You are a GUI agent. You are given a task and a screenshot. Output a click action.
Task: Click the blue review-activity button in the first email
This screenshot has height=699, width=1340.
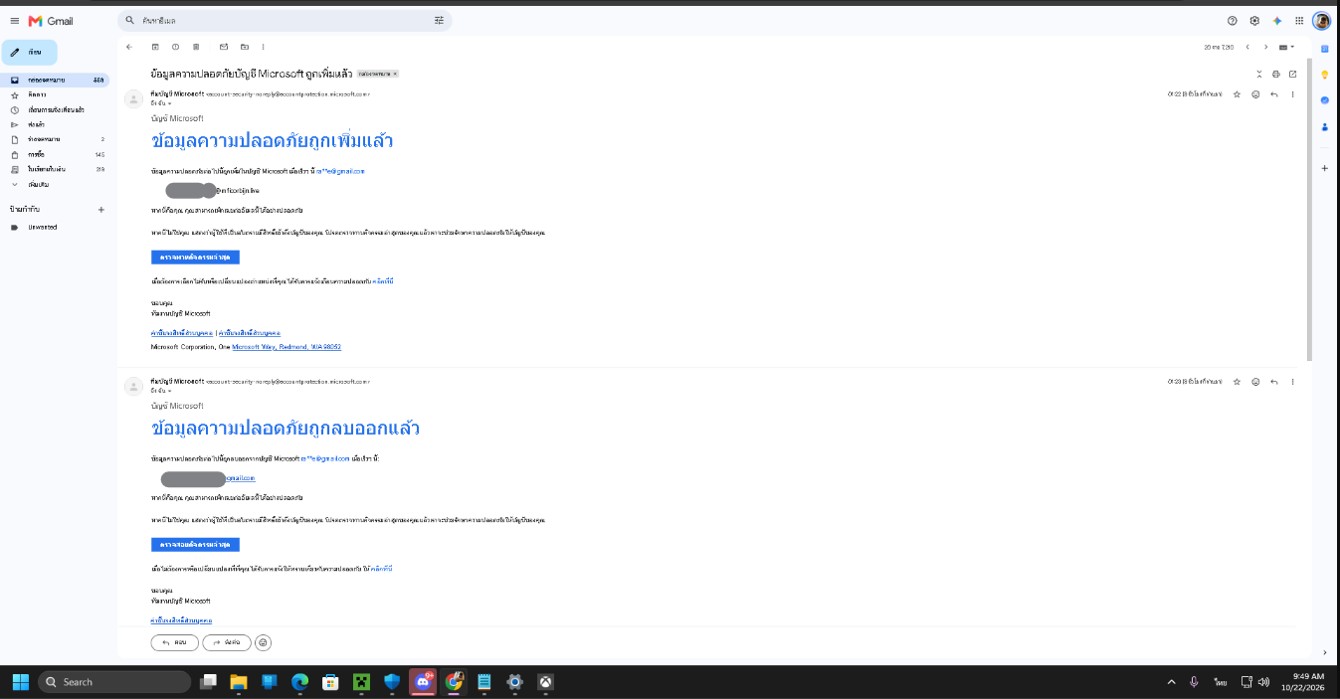(195, 258)
